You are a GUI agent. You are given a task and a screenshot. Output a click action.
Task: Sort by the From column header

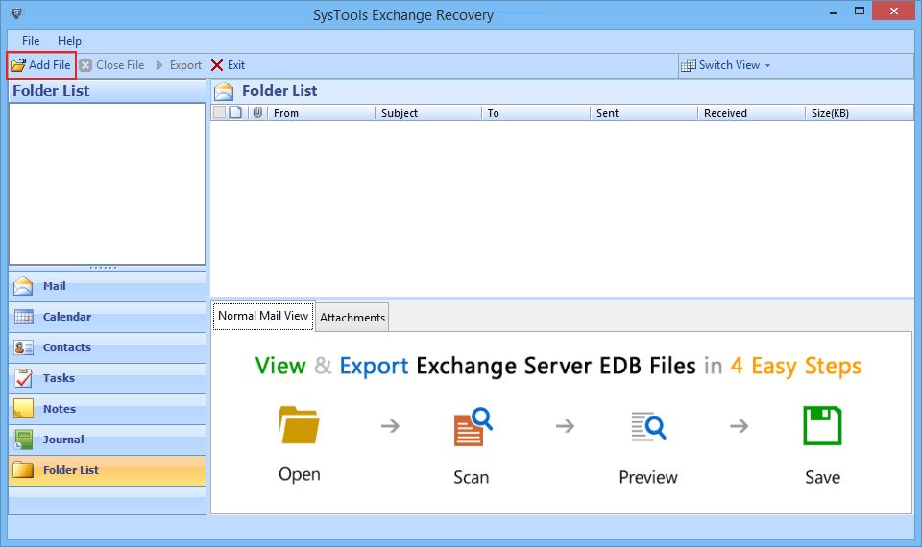click(321, 113)
